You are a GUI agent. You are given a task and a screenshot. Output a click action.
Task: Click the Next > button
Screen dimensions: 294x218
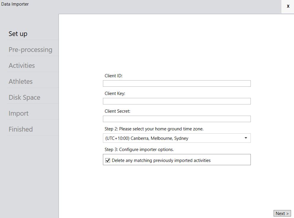[x=282, y=213]
